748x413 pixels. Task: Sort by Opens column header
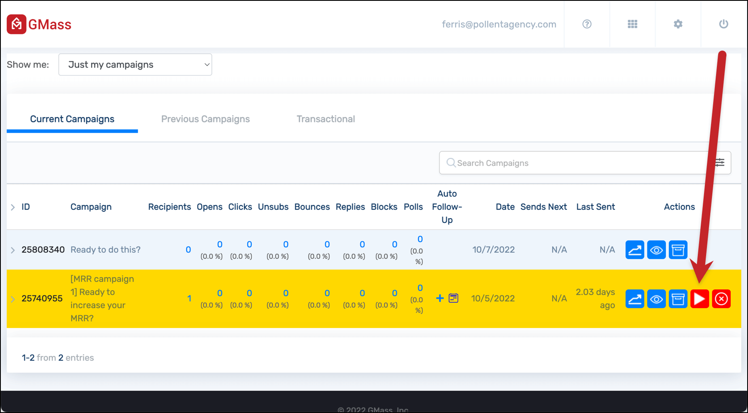tap(209, 207)
